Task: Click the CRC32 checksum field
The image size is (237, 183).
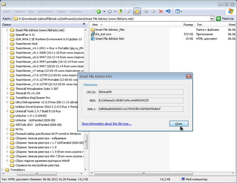Action: click(x=141, y=92)
